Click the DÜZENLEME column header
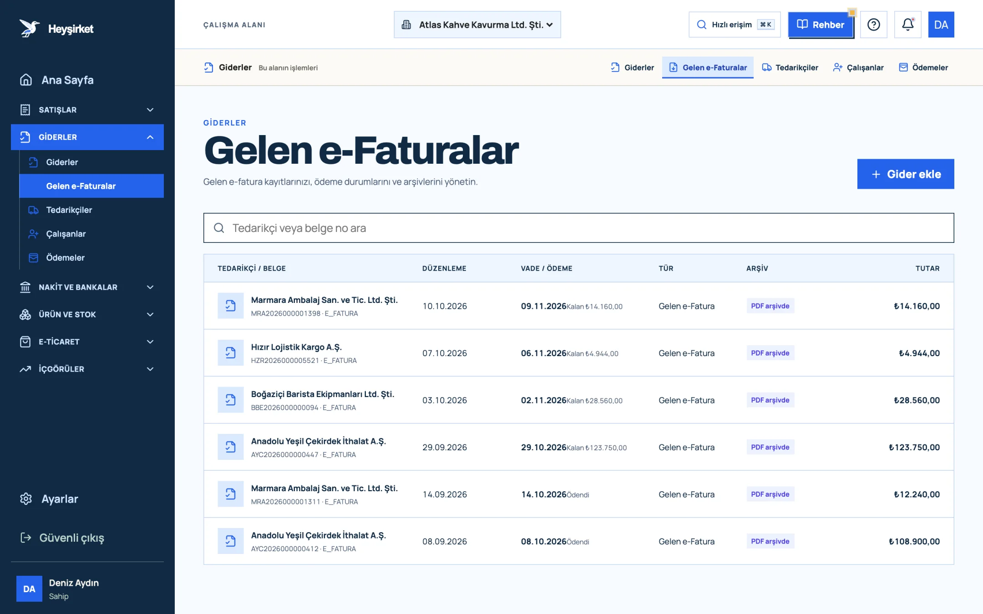This screenshot has width=983, height=614. click(444, 268)
